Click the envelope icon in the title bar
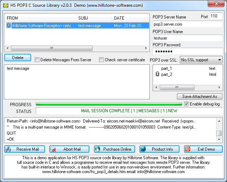 pyautogui.click(x=6, y=5)
